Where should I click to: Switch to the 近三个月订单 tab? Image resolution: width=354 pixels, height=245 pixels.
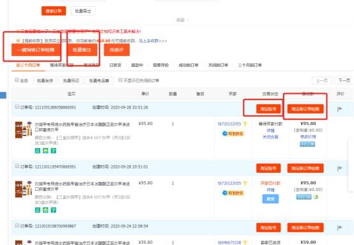click(x=28, y=65)
